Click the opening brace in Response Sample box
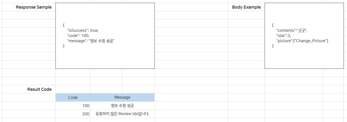347x122 pixels. [64, 25]
